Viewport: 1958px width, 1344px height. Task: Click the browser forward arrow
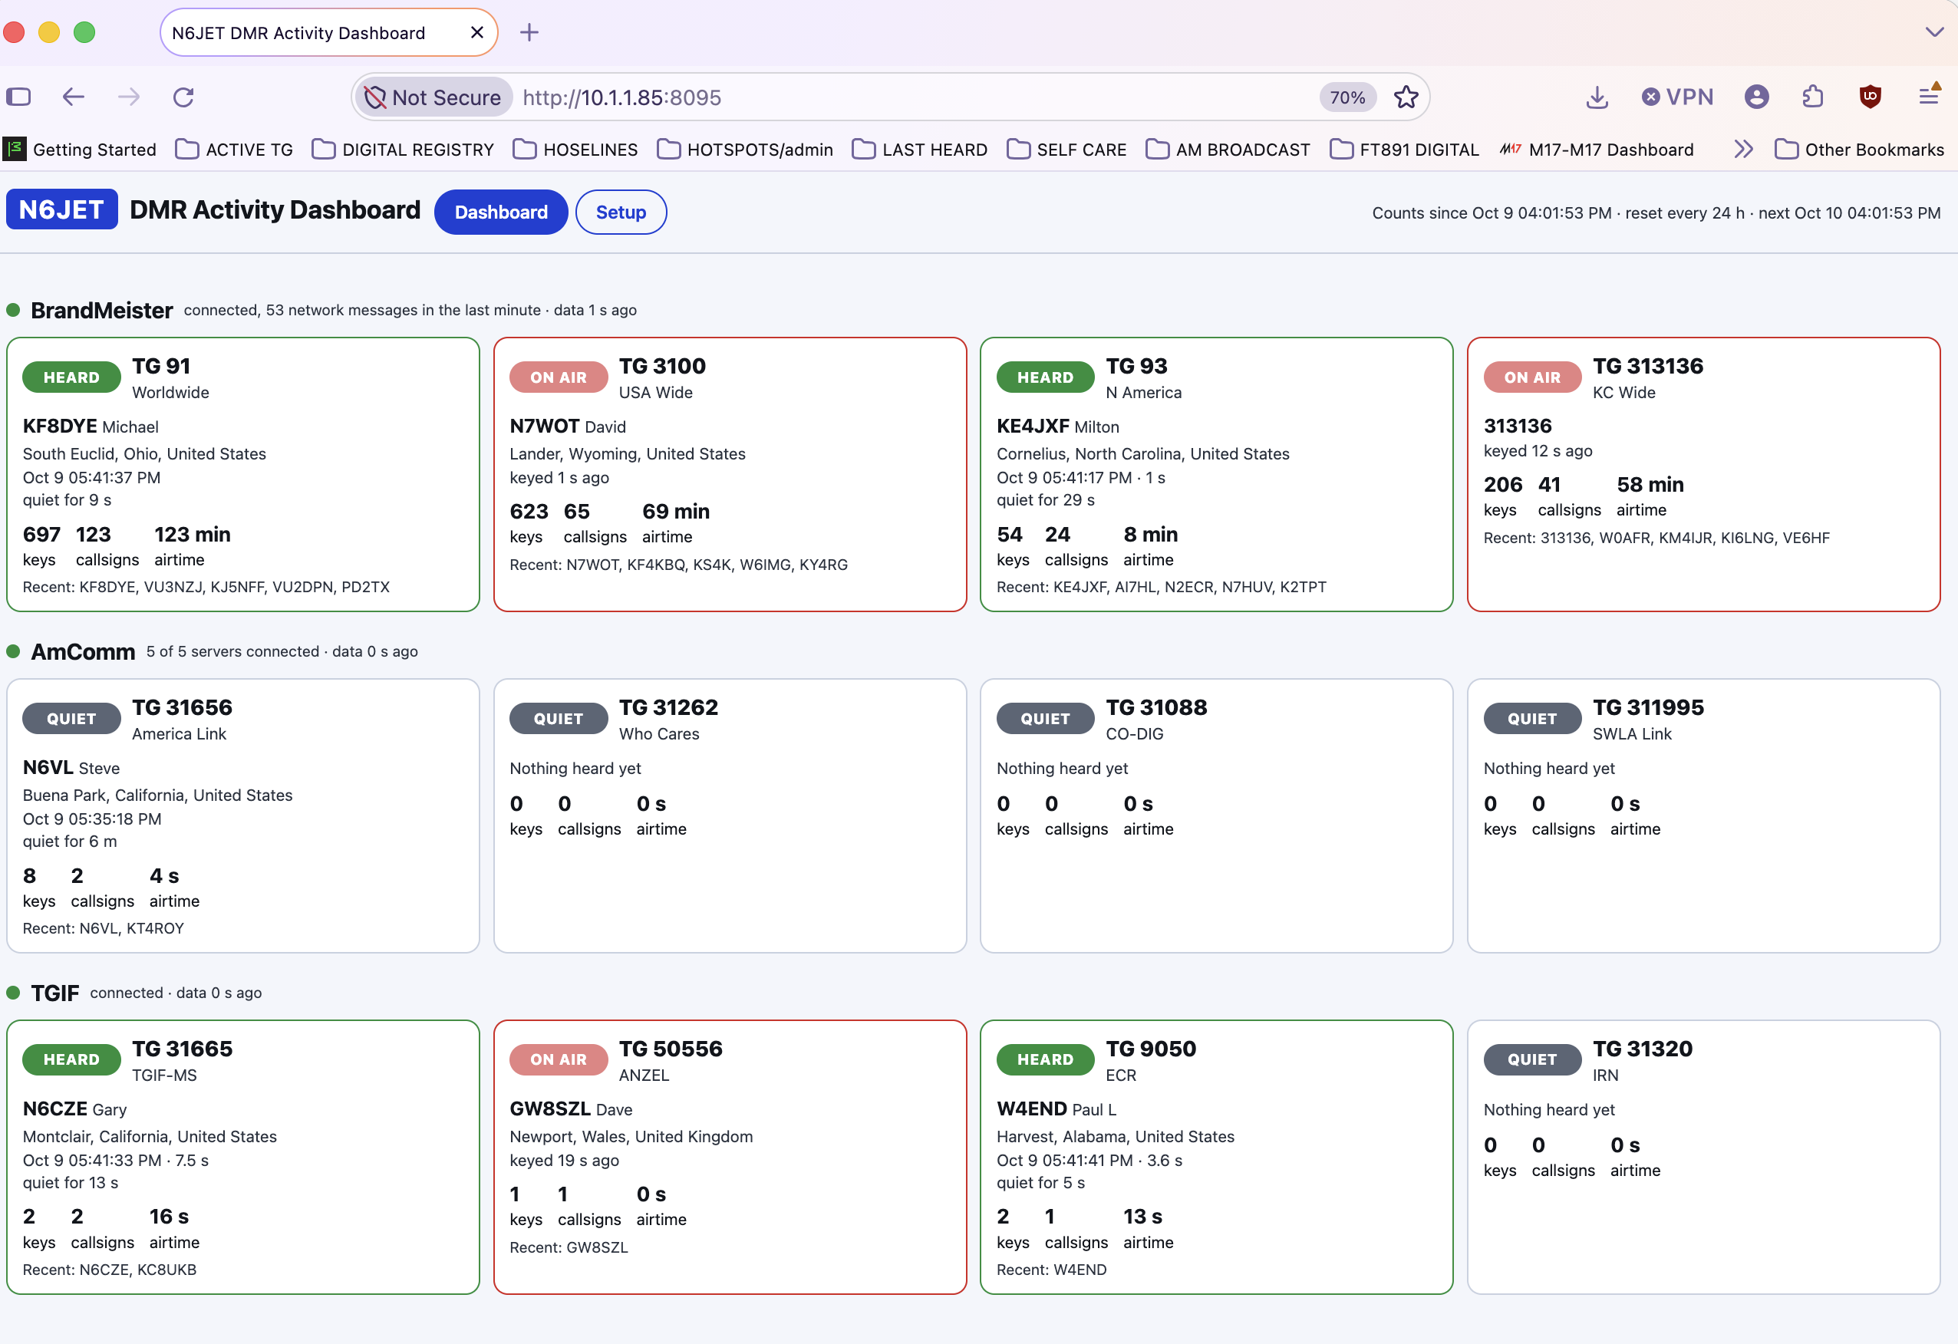129,97
